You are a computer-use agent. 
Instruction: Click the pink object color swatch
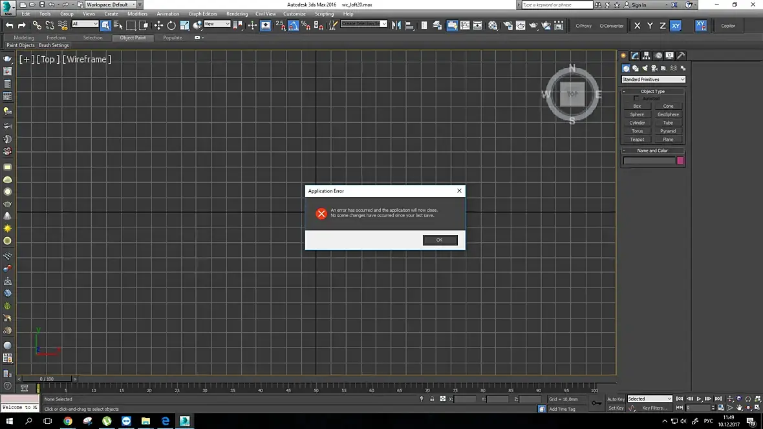click(680, 160)
